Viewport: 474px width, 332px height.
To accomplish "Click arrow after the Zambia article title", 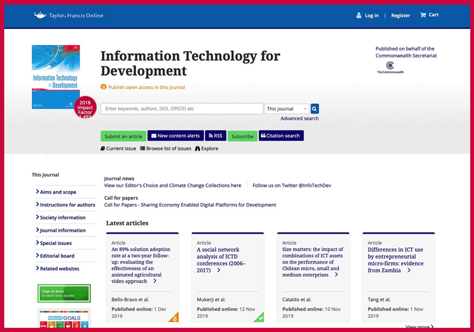I will tap(409, 270).
